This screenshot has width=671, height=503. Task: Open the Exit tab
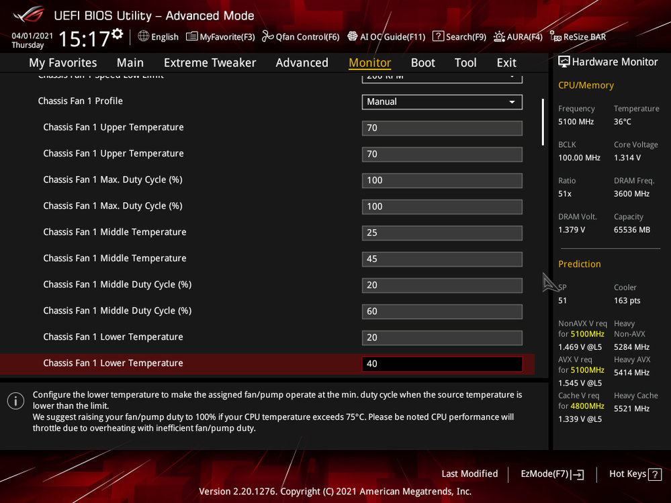point(506,62)
